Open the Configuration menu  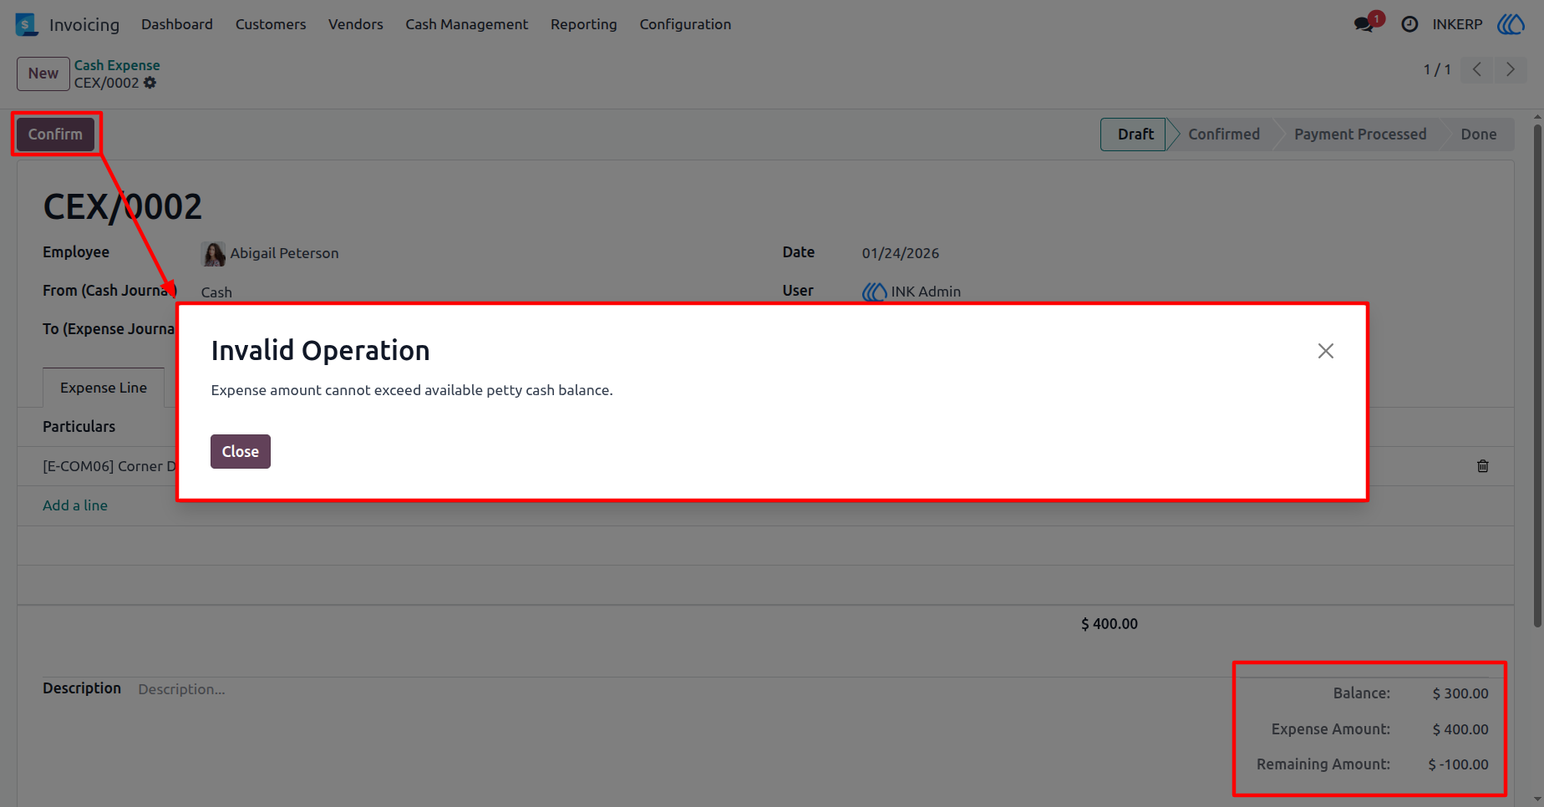685,24
